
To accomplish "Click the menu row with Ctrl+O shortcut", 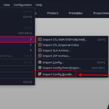I will coord(17,17).
